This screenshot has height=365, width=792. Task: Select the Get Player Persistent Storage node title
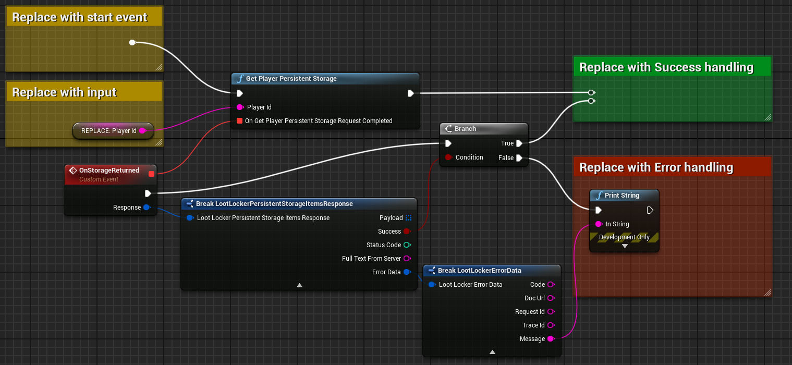click(291, 79)
